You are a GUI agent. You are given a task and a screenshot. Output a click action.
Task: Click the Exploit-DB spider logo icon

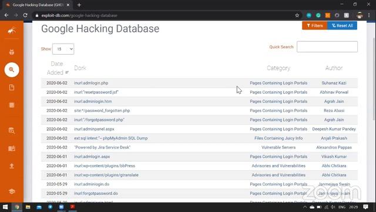pyautogui.click(x=12, y=31)
